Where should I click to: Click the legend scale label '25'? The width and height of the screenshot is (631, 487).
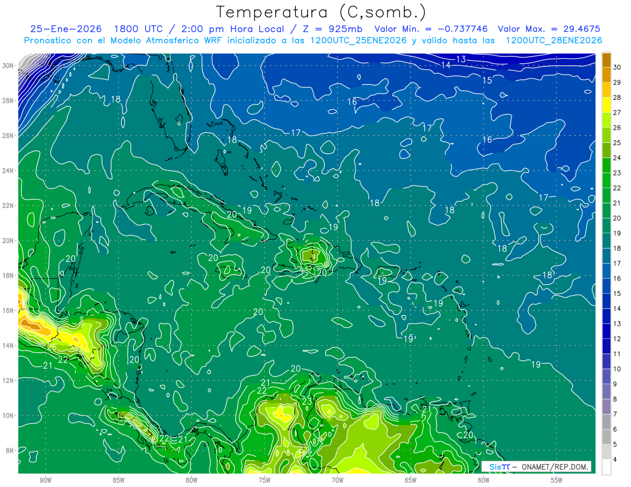coord(617,142)
